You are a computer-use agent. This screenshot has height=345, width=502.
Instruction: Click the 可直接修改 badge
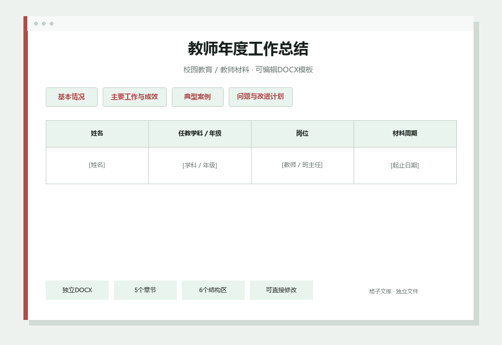pyautogui.click(x=282, y=290)
